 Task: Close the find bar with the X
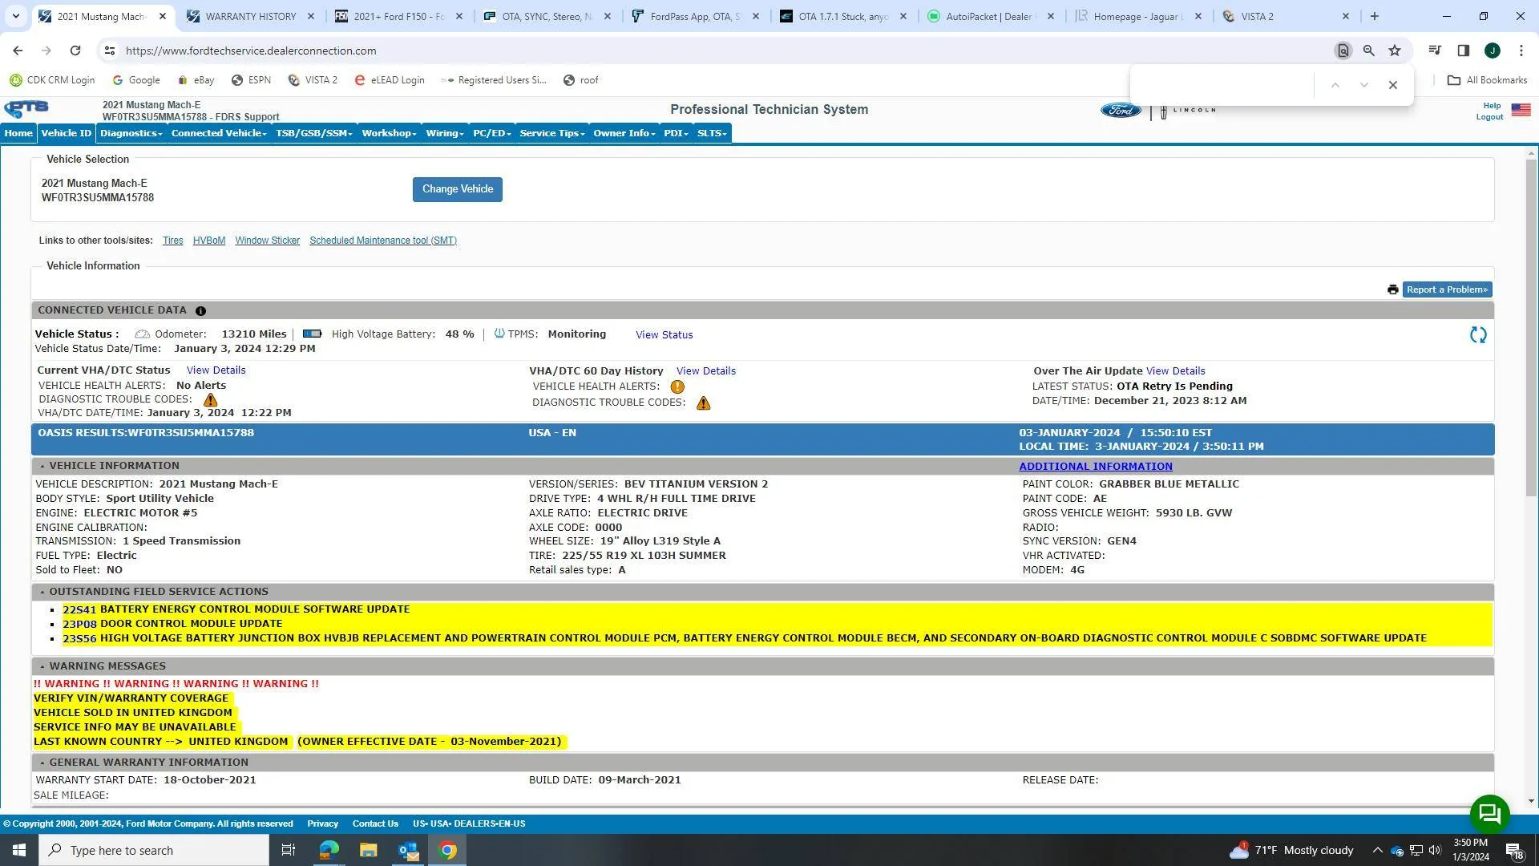[1393, 85]
